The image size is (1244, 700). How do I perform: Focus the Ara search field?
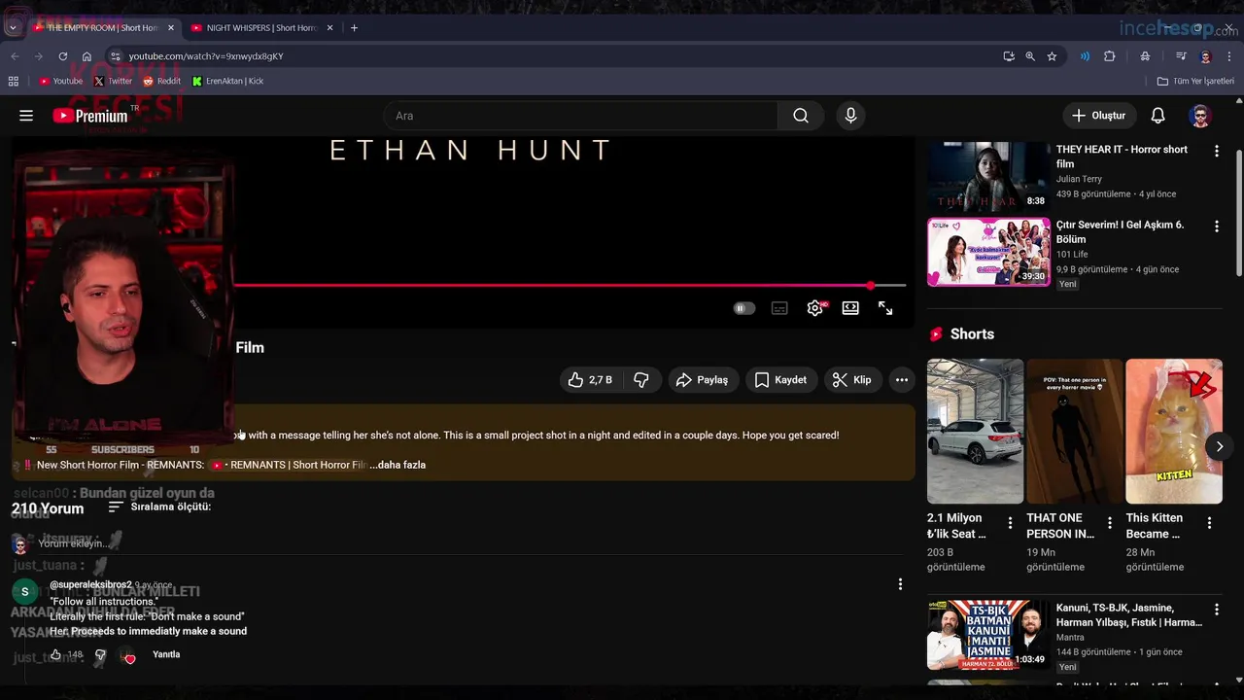pyautogui.click(x=580, y=116)
